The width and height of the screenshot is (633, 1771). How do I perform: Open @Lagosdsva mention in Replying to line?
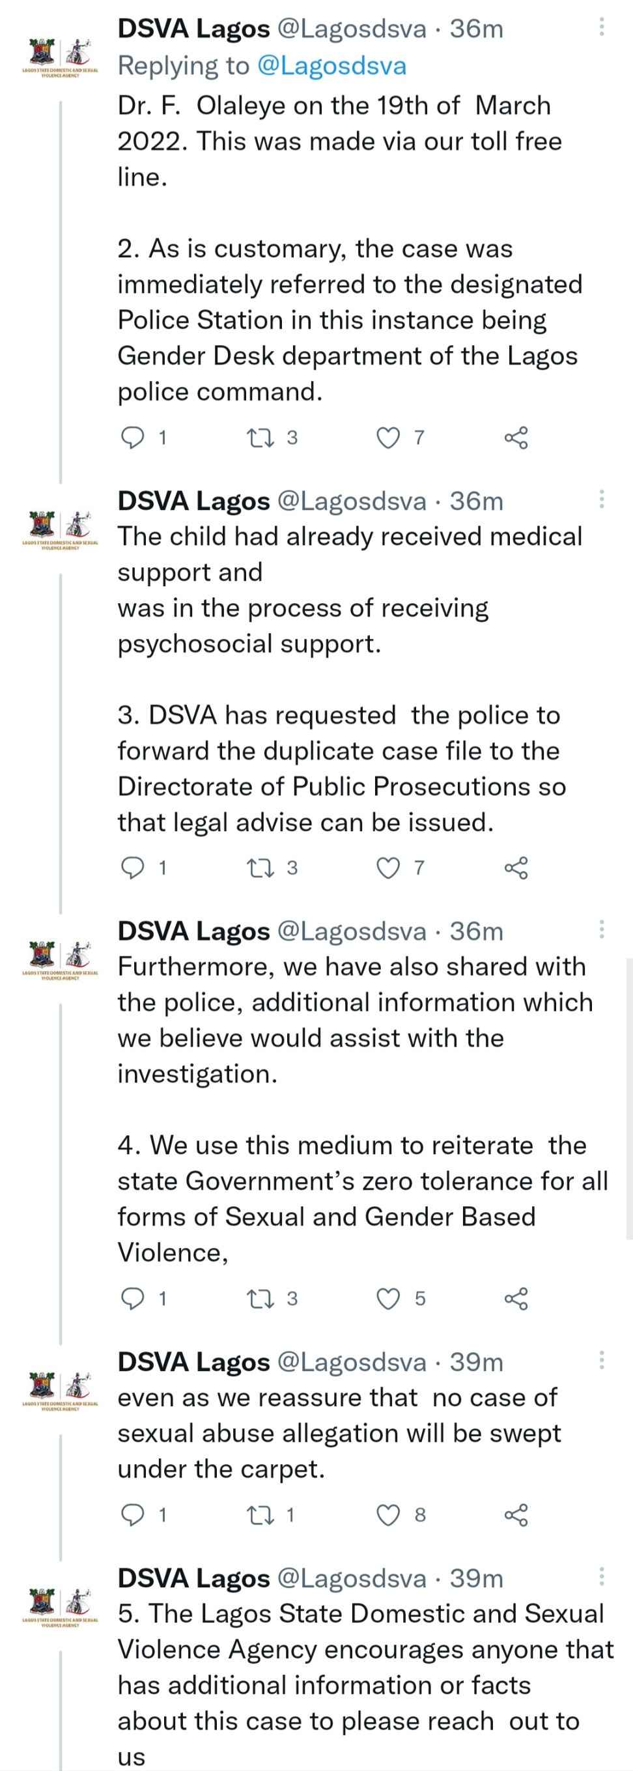pyautogui.click(x=331, y=65)
